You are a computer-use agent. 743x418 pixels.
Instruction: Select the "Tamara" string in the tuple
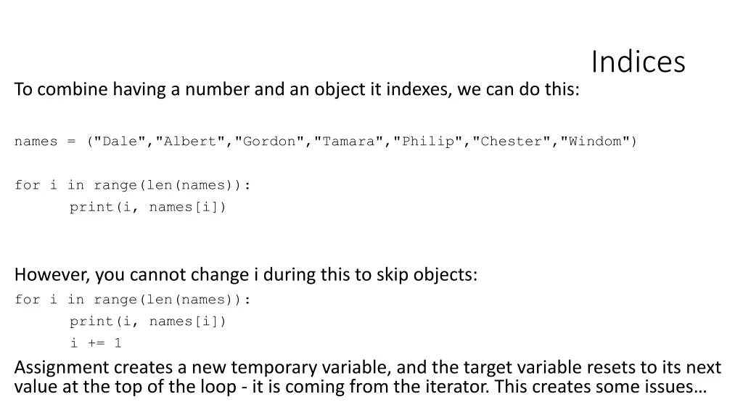(x=349, y=142)
